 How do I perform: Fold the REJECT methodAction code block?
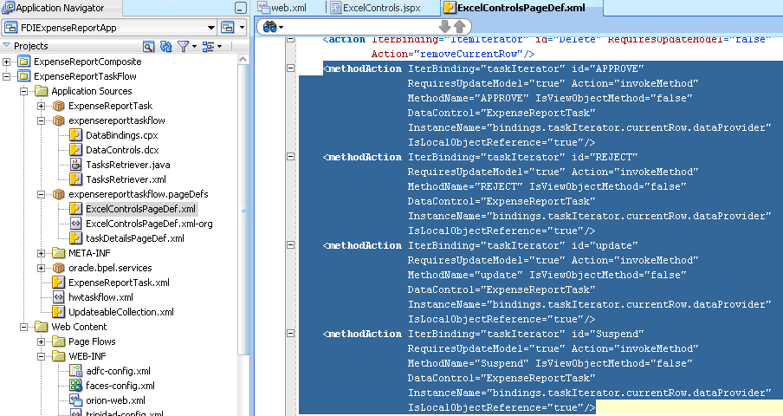(291, 156)
